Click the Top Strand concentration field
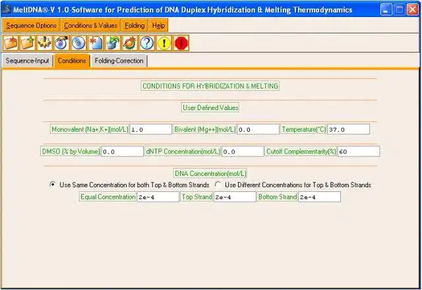Viewport: 422px width, 290px height. click(235, 197)
